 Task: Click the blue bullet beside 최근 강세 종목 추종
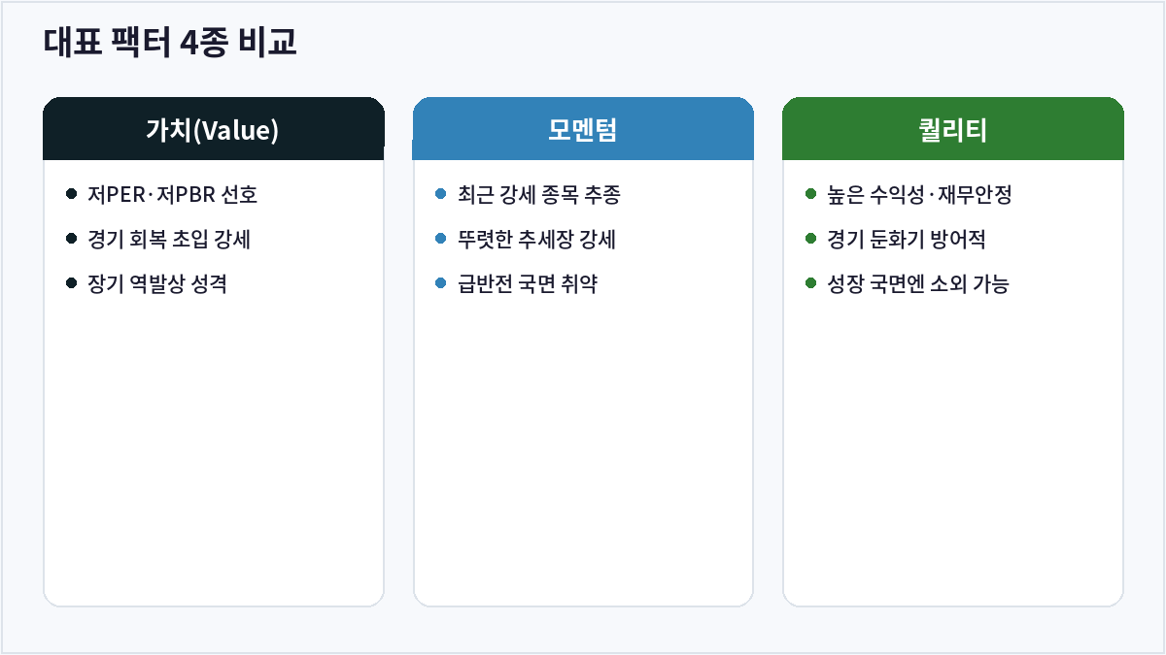tap(441, 194)
